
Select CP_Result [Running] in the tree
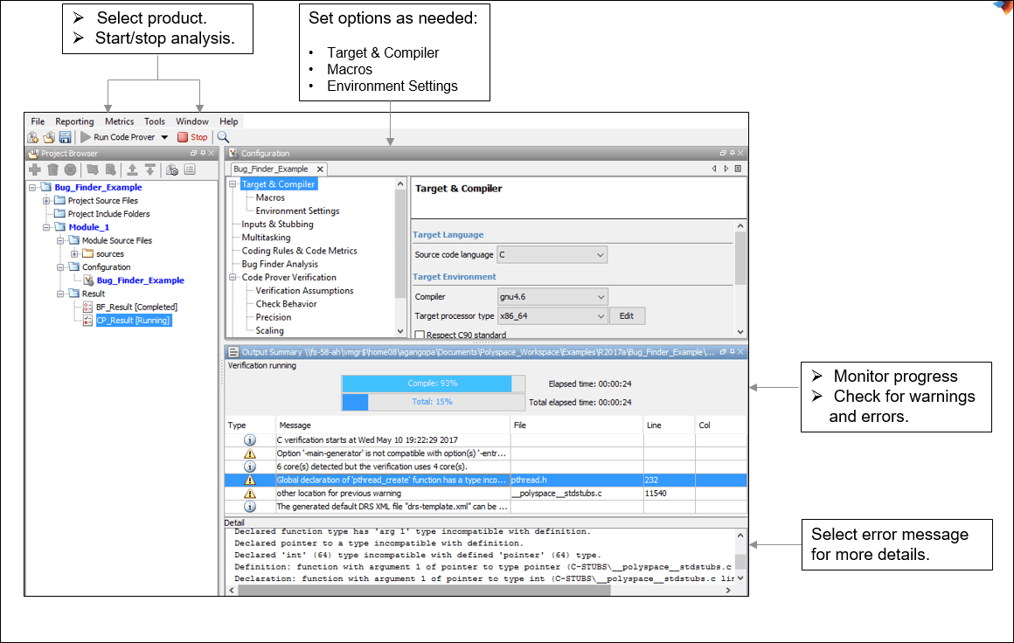tap(133, 321)
